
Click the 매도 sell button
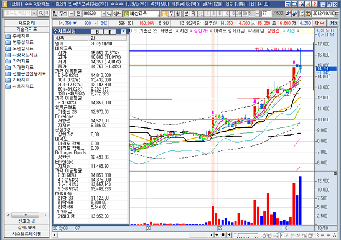(333, 23)
